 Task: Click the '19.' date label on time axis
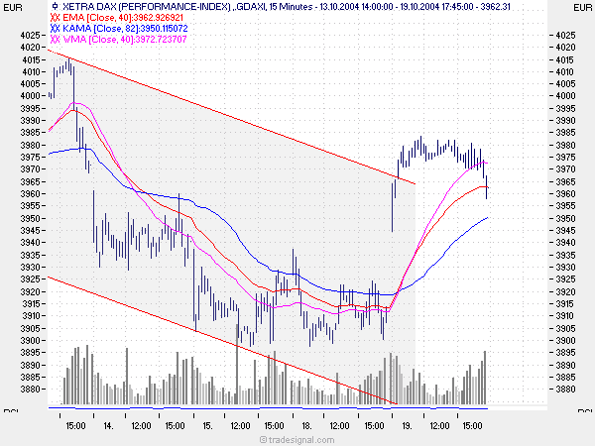pos(407,426)
